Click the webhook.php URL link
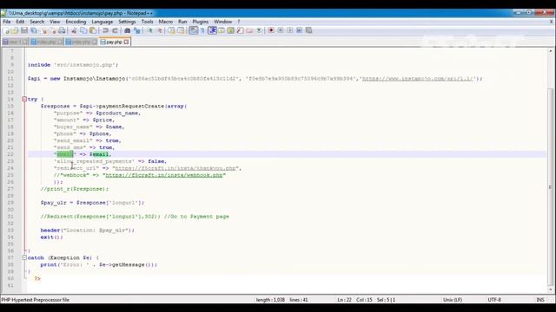The height and width of the screenshot is (312, 556). tap(164, 175)
